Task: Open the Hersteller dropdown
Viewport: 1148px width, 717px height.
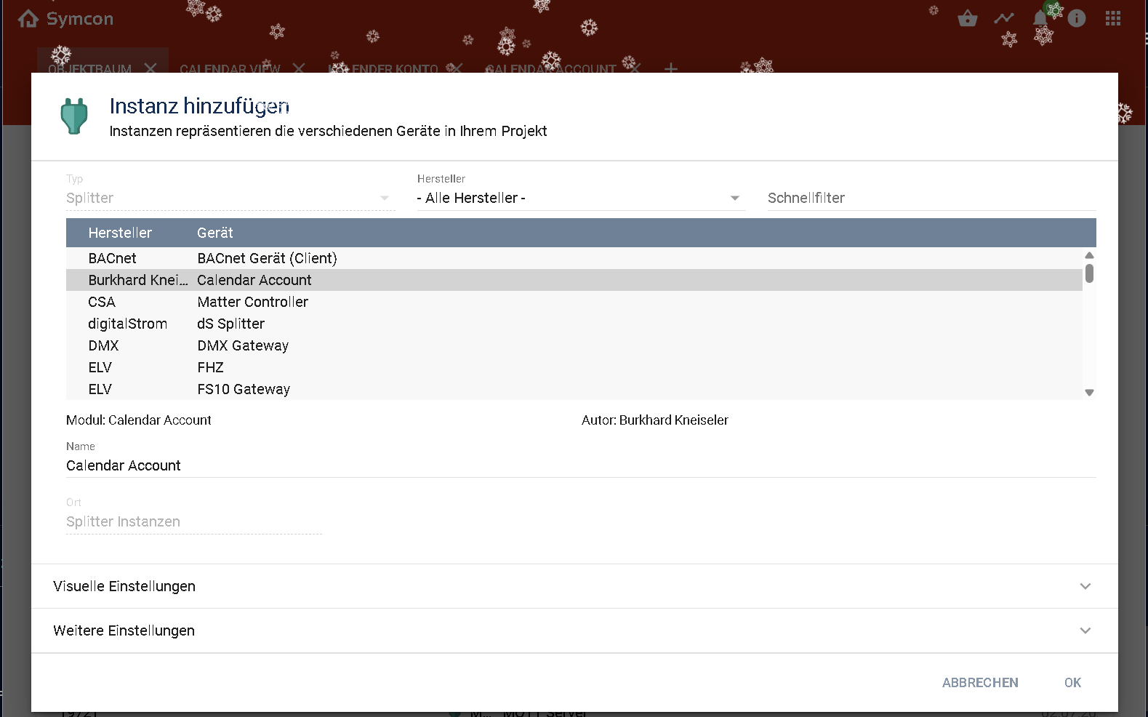Action: (581, 198)
